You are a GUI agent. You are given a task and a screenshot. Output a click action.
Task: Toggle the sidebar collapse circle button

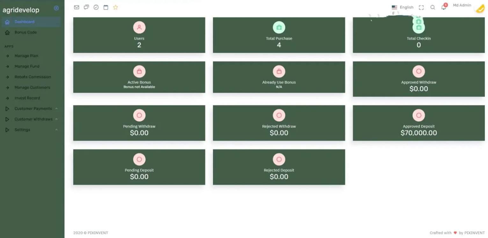click(x=56, y=8)
